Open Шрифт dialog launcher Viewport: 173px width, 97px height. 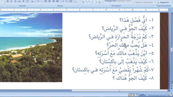(x=41, y=6)
